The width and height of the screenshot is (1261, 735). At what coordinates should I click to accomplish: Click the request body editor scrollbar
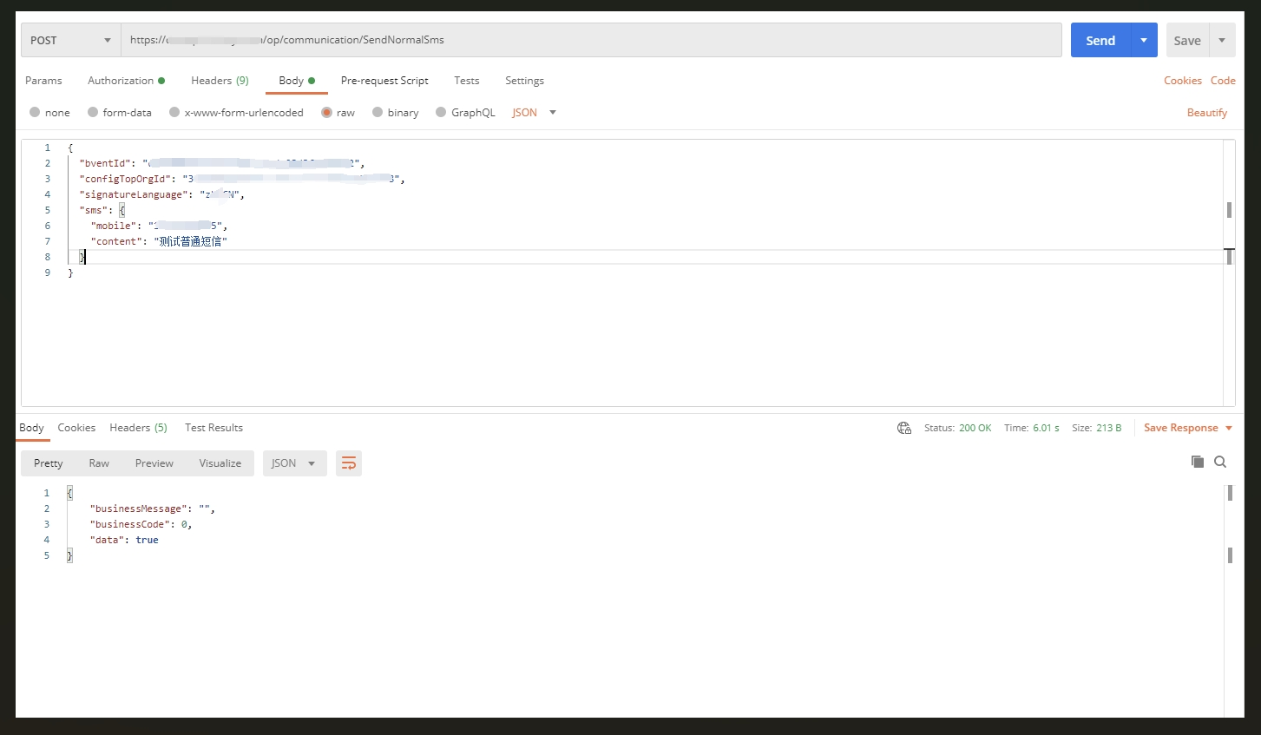[1229, 210]
